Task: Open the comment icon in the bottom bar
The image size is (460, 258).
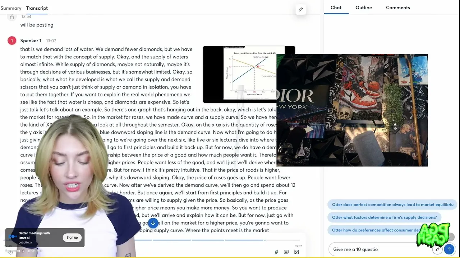Action: click(286, 252)
